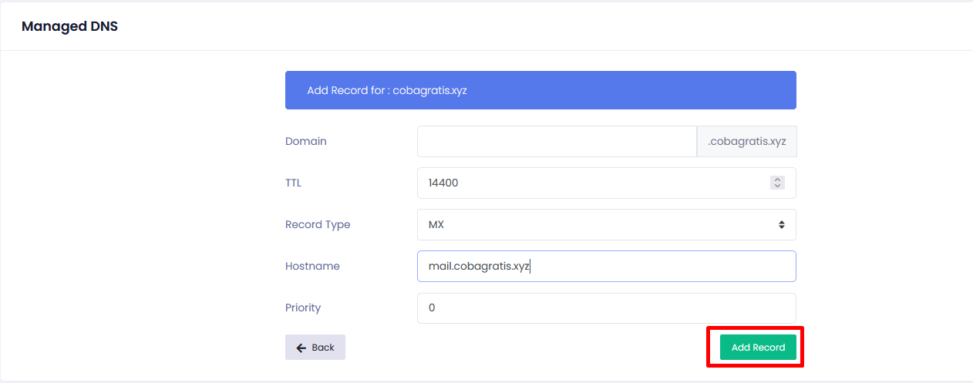Increase TTL using the stepper up arrow

(777, 180)
